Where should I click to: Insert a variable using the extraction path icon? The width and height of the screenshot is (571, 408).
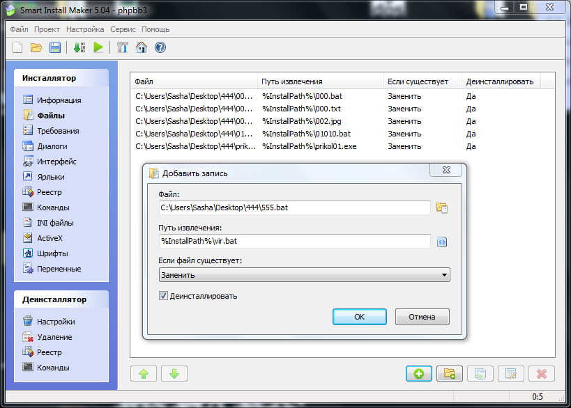pos(442,242)
